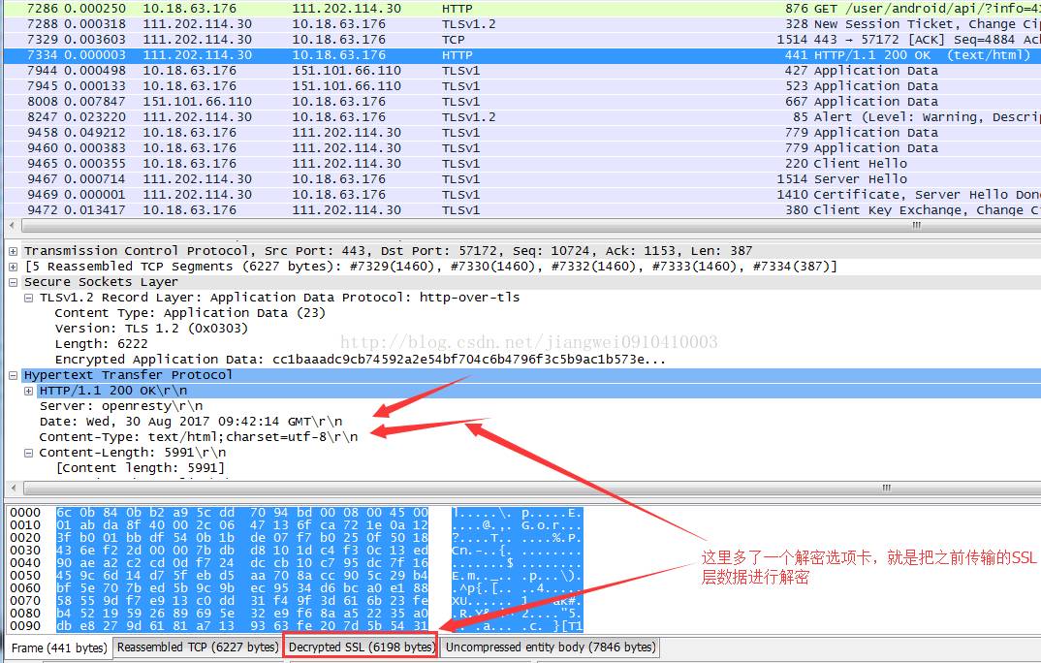This screenshot has width=1041, height=663.
Task: Select packet 9460 Application Data row
Action: (x=522, y=148)
